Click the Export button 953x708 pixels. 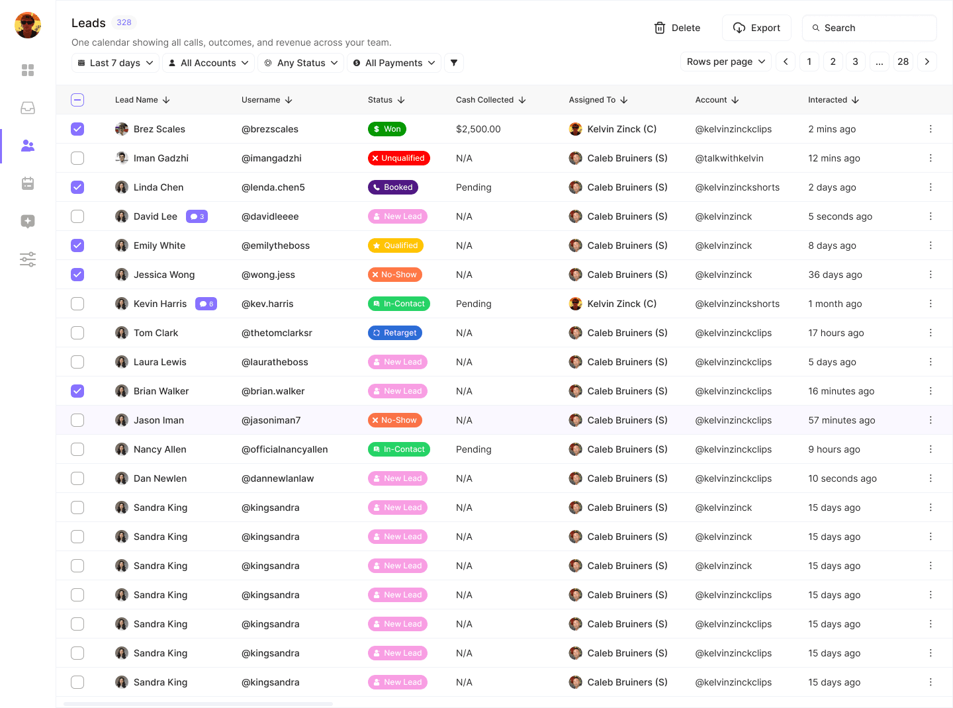756,28
